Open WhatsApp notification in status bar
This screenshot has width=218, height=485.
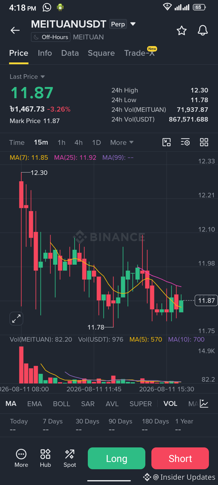pos(47,7)
